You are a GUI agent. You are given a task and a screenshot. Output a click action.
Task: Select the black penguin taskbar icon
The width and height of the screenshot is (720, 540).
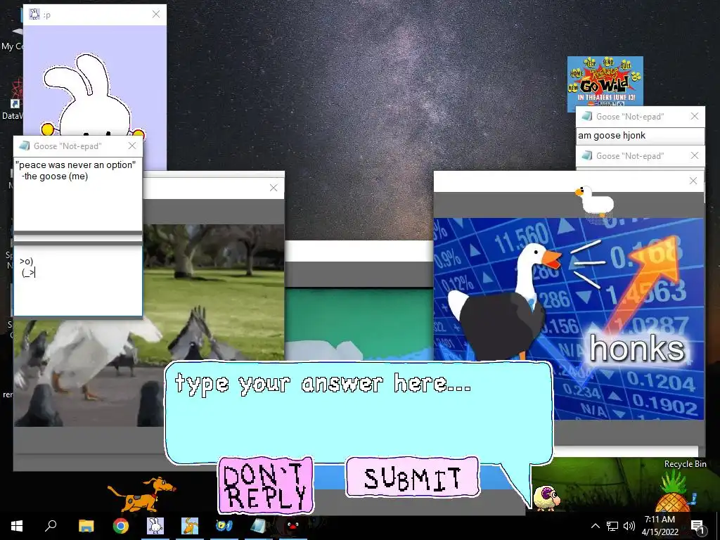pyautogui.click(x=292, y=525)
